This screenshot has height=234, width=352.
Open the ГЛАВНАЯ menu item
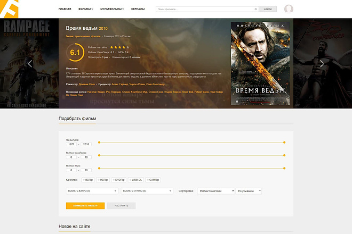pos(65,9)
